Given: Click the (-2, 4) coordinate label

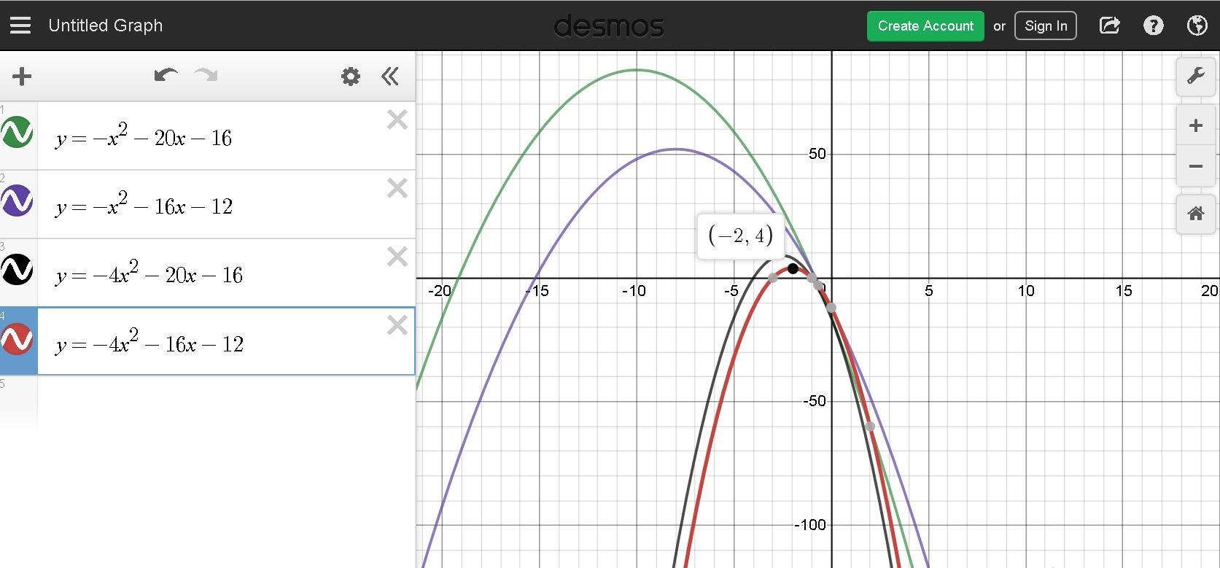Looking at the screenshot, I should 740,236.
